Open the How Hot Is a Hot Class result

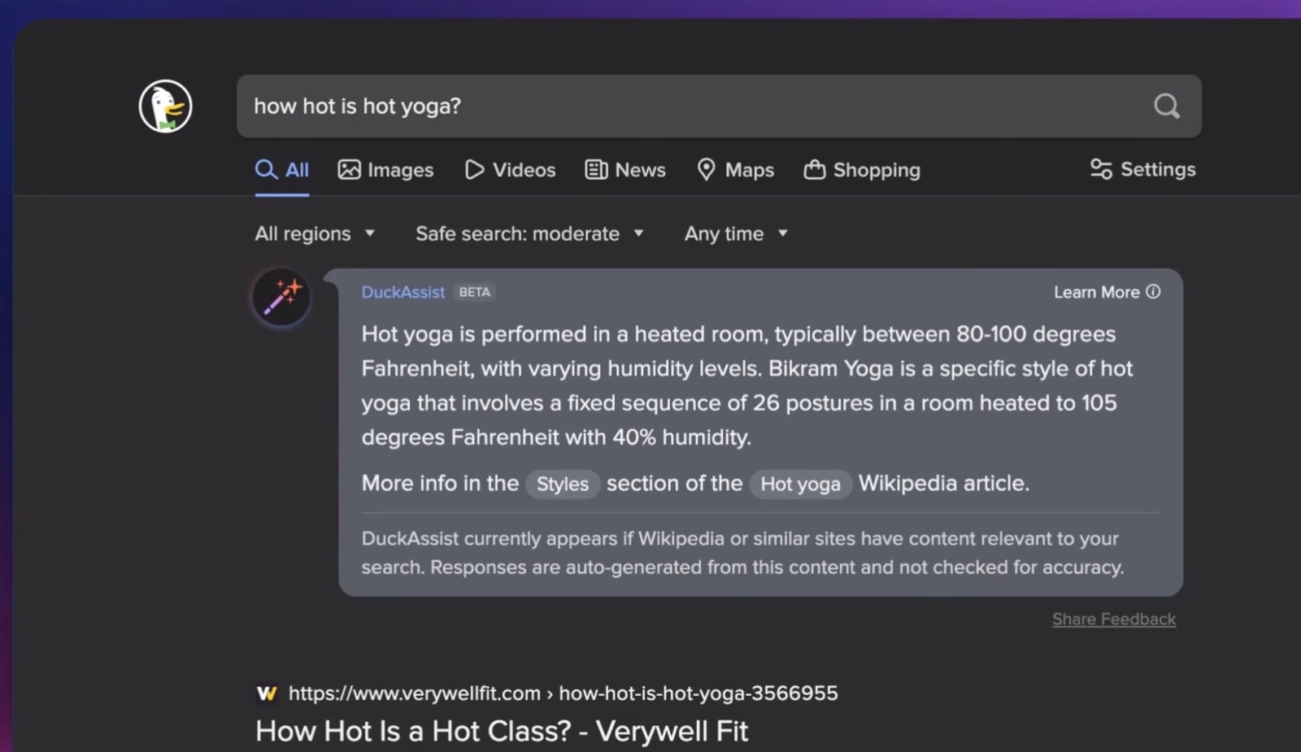click(502, 731)
